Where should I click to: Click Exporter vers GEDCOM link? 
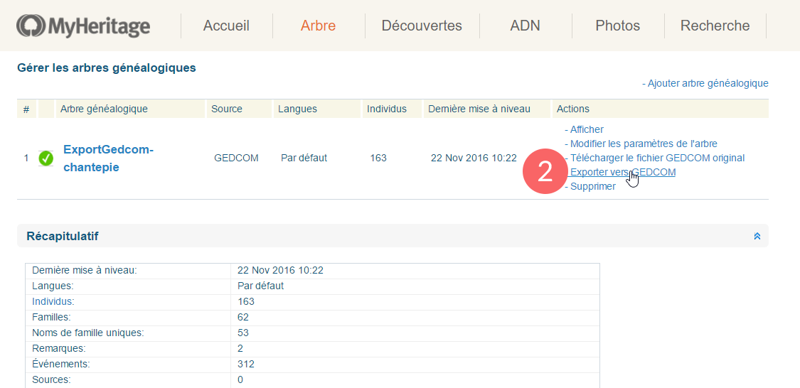623,172
